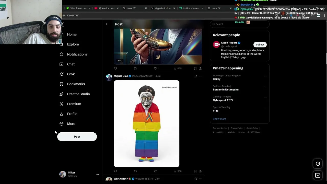Bookmark Miguel Díaz's post
The image size is (327, 184).
195,171
